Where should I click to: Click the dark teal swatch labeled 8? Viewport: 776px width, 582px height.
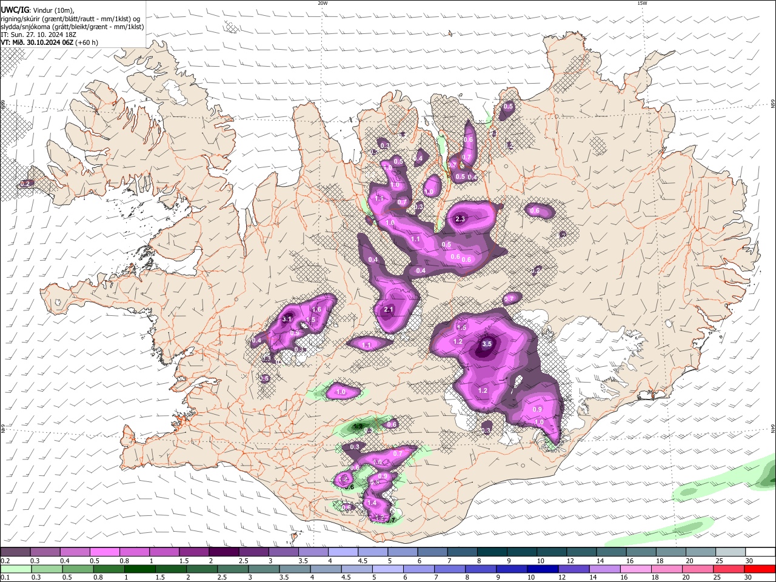493,552
